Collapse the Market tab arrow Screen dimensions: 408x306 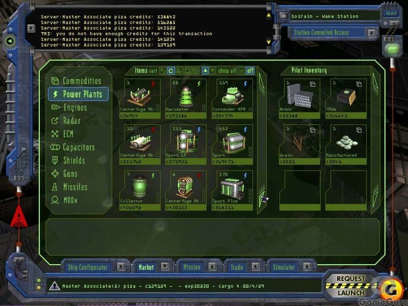(x=165, y=266)
